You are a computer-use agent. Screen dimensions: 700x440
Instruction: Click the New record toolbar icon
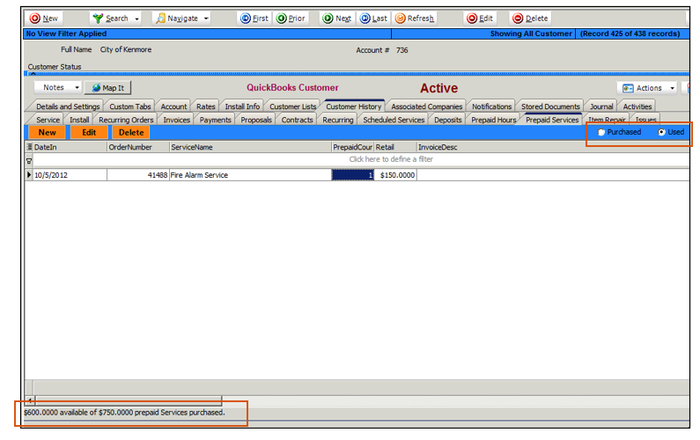(x=35, y=18)
